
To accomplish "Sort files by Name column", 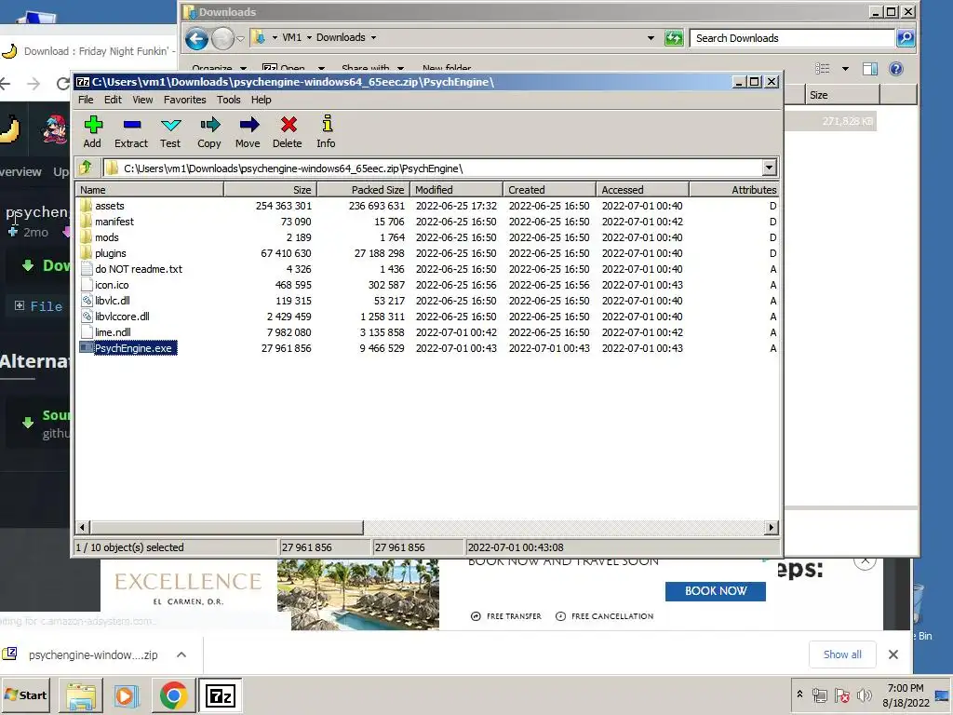I will [150, 190].
